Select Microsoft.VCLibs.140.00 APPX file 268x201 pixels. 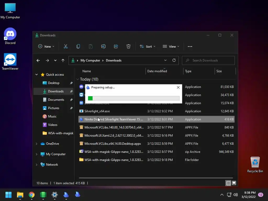(x=157, y=127)
